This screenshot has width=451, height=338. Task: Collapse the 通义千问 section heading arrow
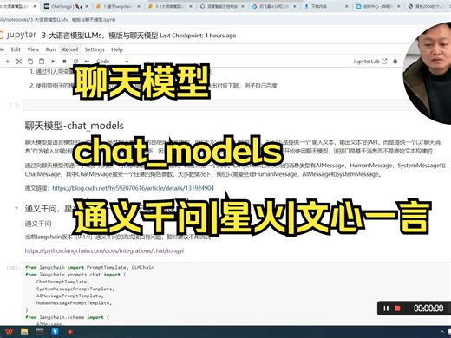click(x=16, y=208)
